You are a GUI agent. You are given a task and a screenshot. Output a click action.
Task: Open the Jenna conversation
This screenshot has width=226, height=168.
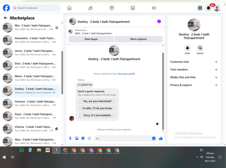tap(30, 53)
